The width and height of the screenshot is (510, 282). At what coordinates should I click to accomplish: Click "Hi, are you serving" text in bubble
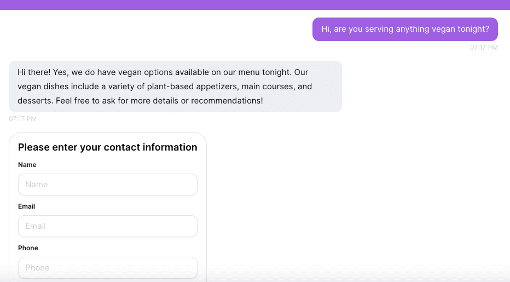tap(358, 30)
